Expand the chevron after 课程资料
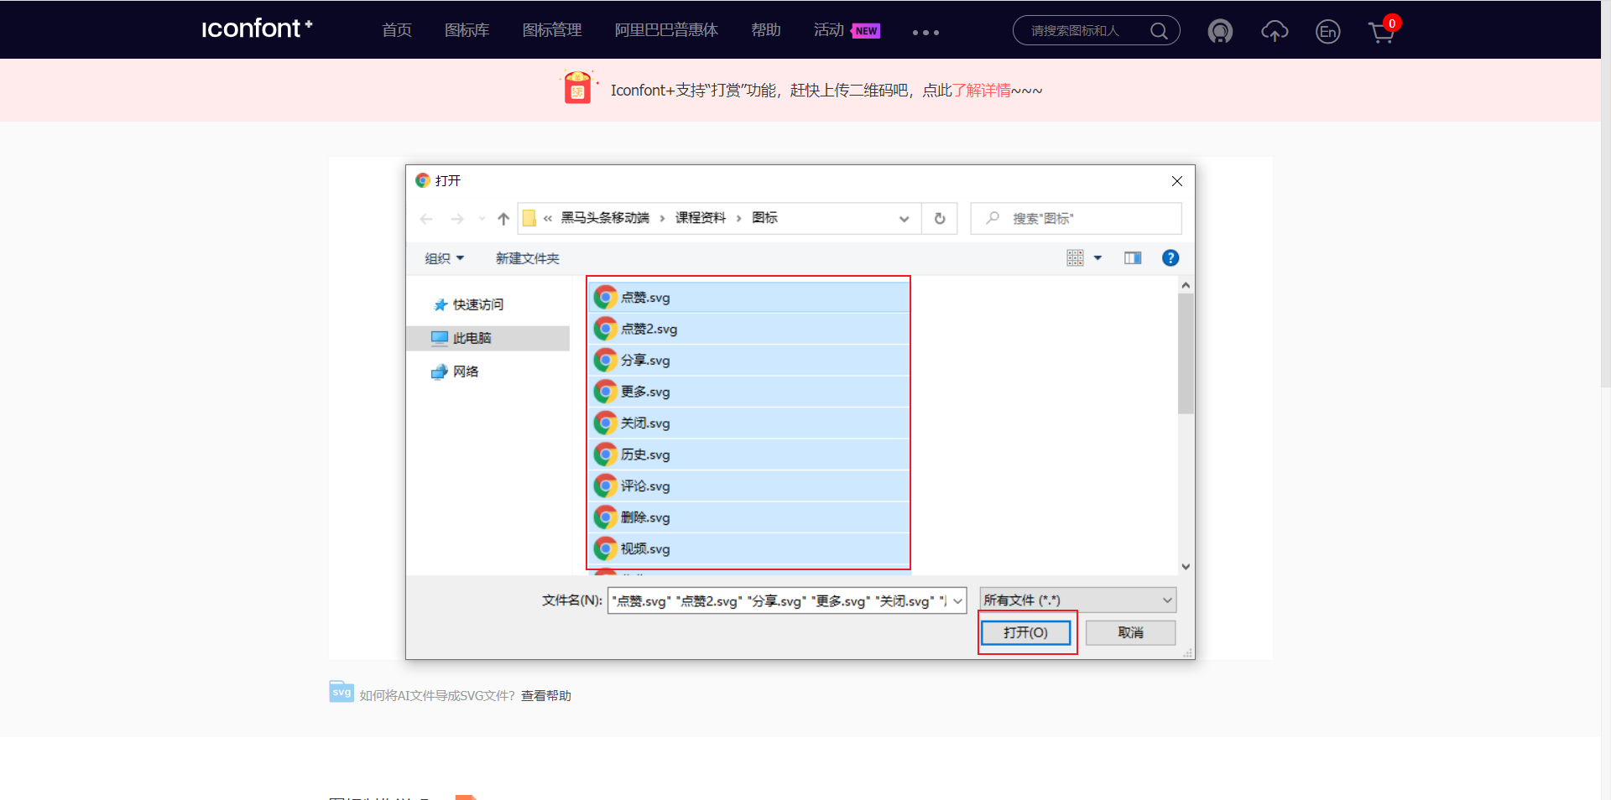This screenshot has height=800, width=1611. point(738,218)
